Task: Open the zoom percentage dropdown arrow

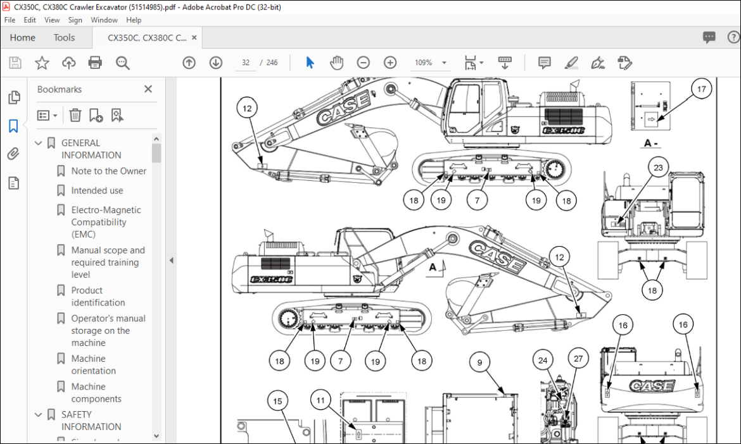Action: tap(444, 63)
